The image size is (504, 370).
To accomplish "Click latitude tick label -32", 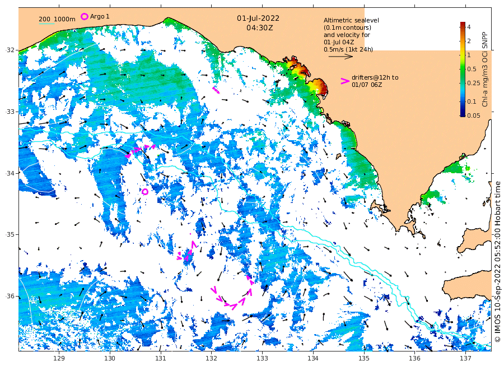I will point(10,50).
